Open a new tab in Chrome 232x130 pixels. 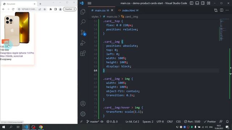coord(40,4)
